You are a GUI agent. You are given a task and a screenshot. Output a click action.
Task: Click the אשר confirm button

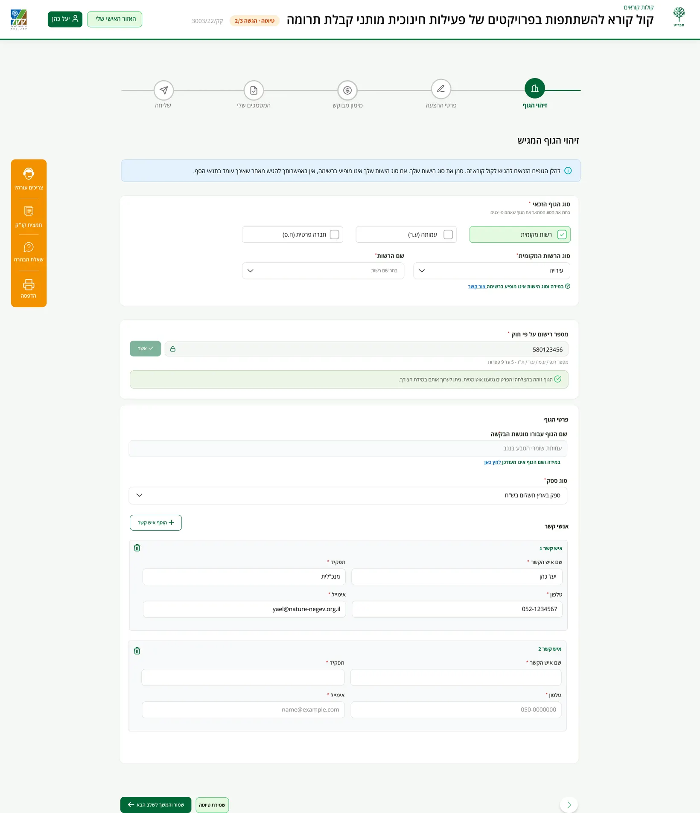point(146,348)
